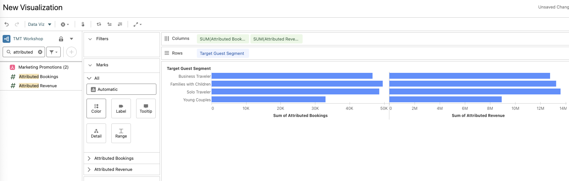This screenshot has width=569, height=181.
Task: Click the Color marks button
Action: coord(96,108)
